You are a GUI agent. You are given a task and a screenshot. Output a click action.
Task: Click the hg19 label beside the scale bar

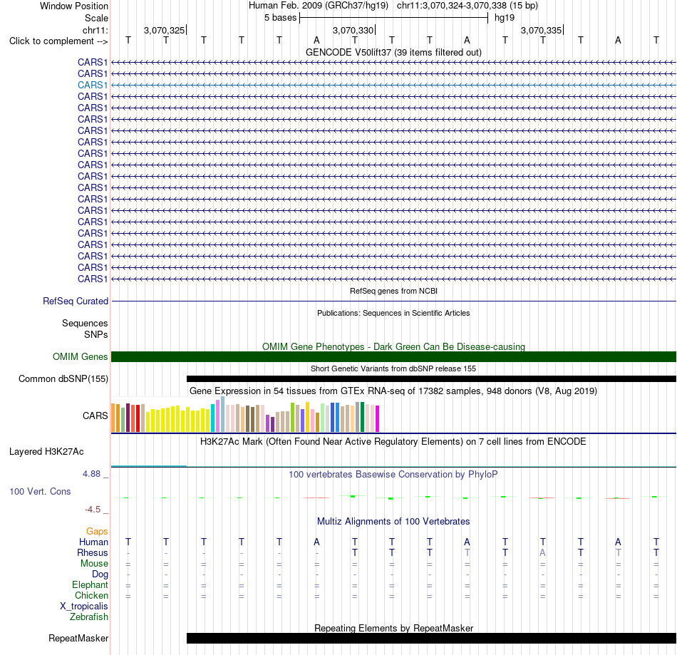(x=505, y=18)
